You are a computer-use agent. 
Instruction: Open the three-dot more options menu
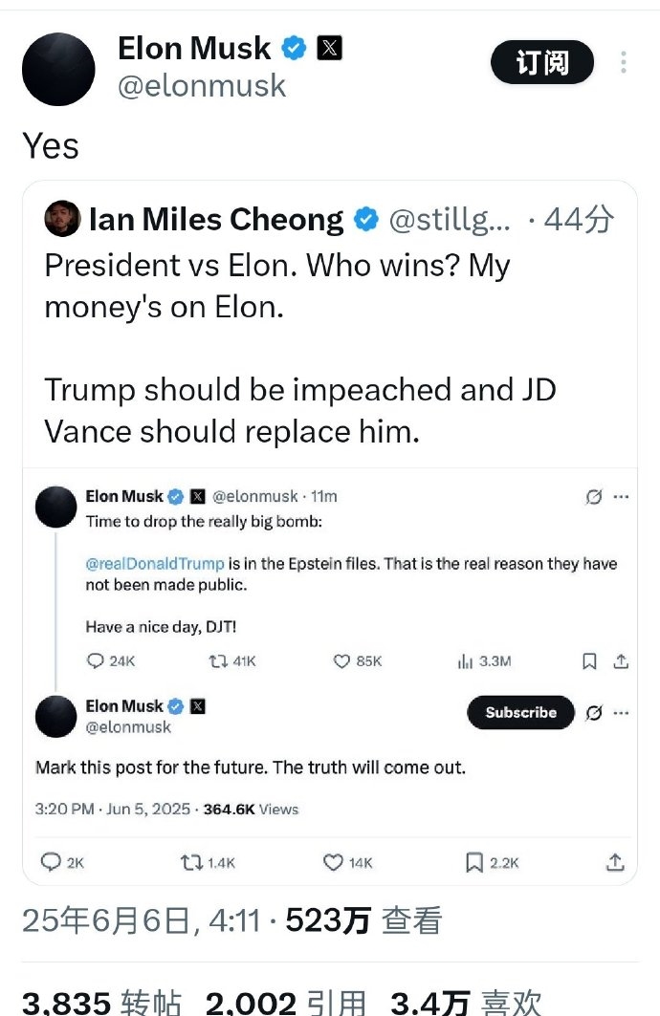[624, 63]
